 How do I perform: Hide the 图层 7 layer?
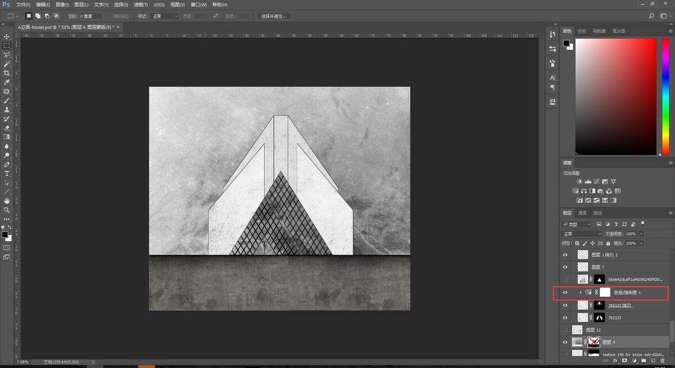pyautogui.click(x=565, y=267)
